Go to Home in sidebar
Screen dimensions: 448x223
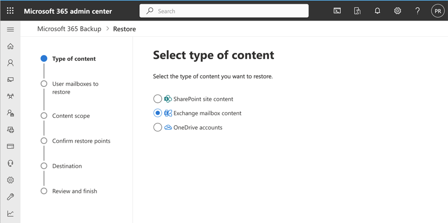[x=10, y=46]
